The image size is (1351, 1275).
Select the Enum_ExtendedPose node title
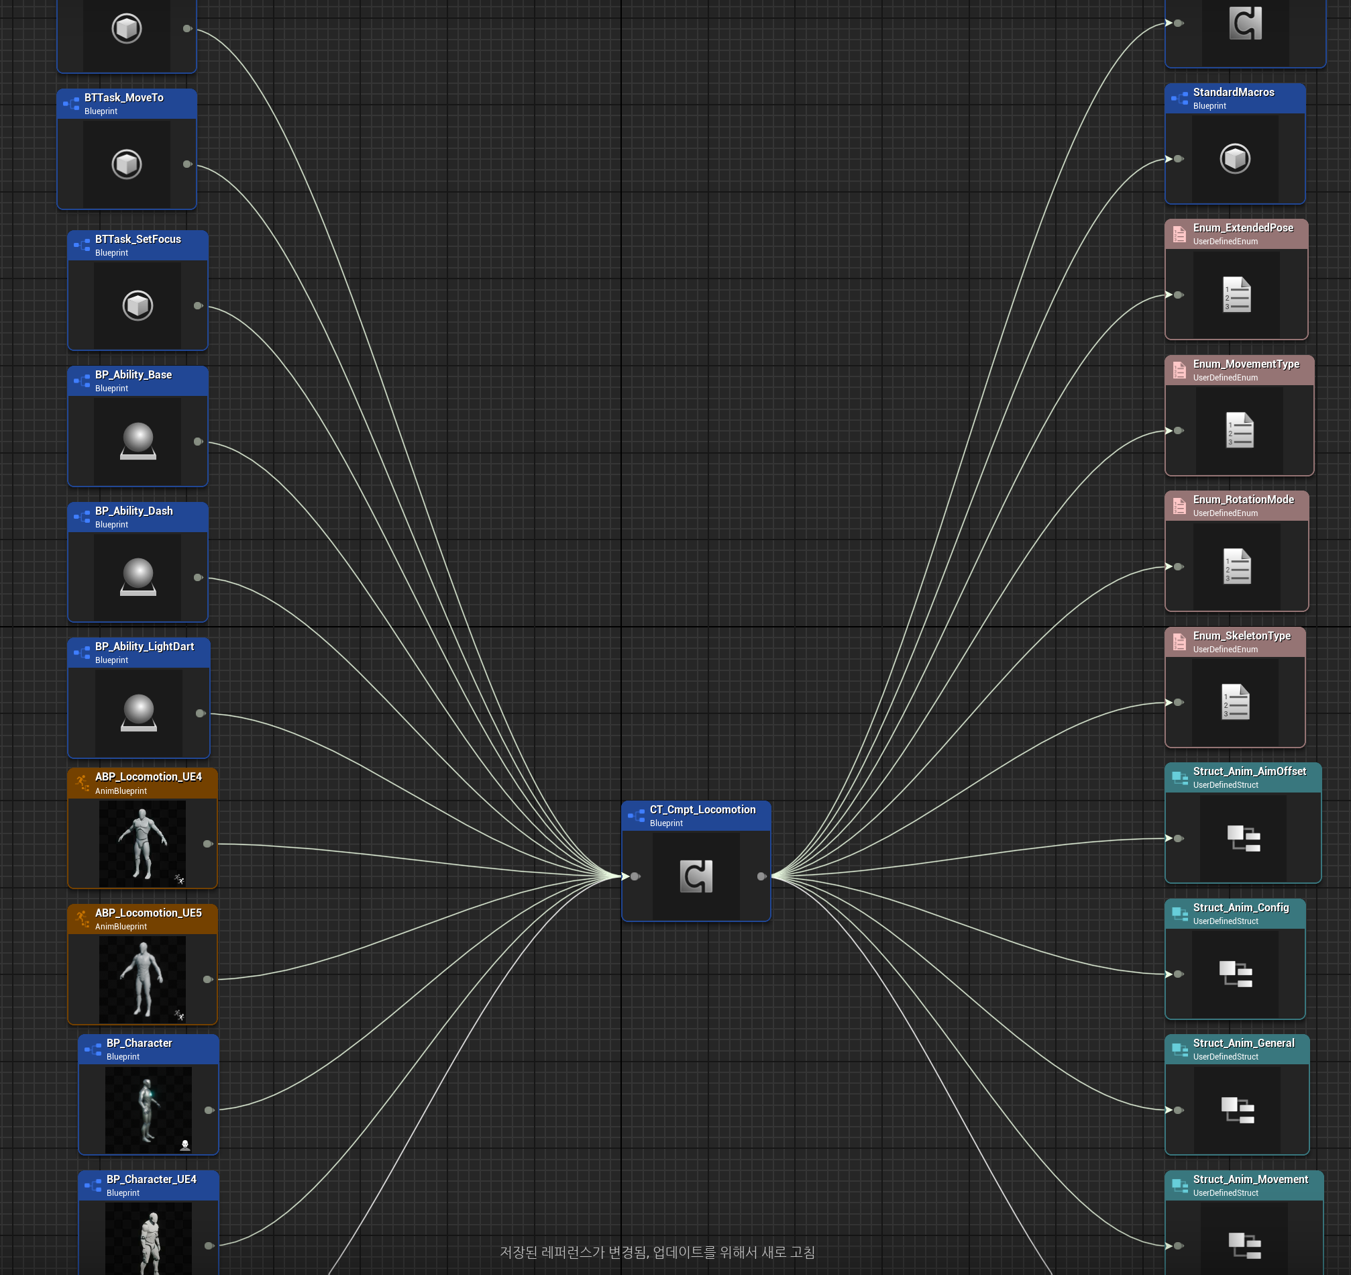(1244, 227)
